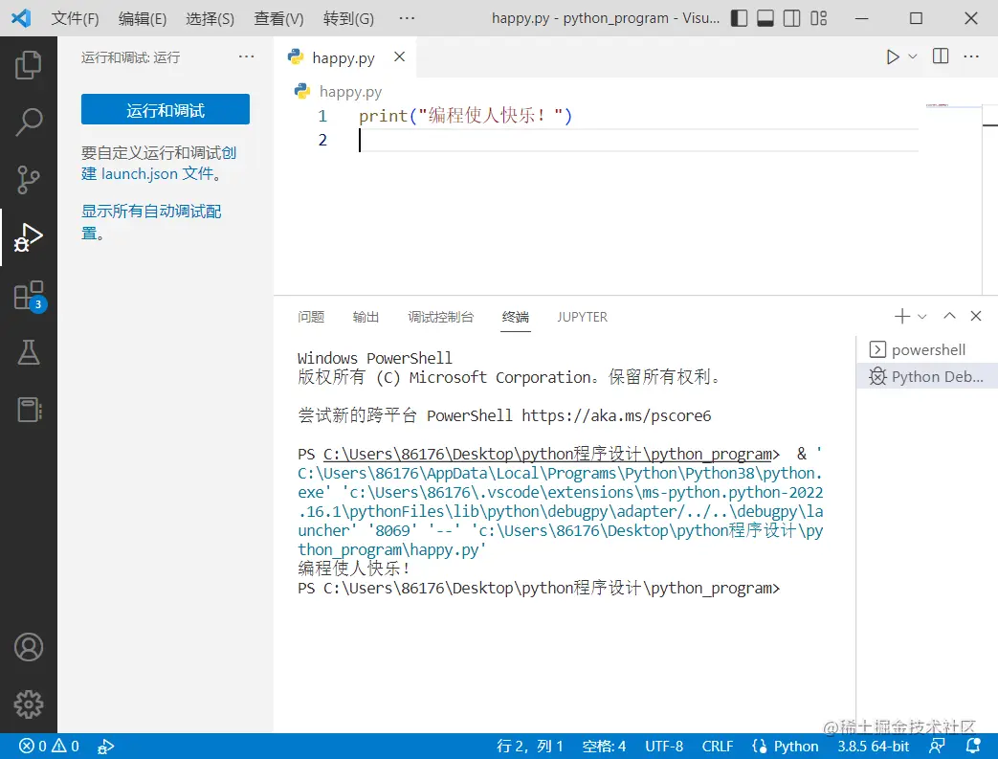The width and height of the screenshot is (998, 759).
Task: Open the editor more actions ellipsis menu
Action: [x=971, y=56]
